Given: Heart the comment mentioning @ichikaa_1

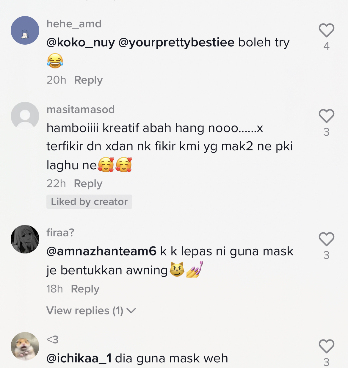Looking at the screenshot, I should click(x=326, y=346).
